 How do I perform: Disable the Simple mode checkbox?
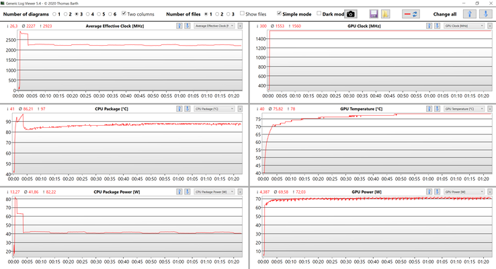pos(280,13)
